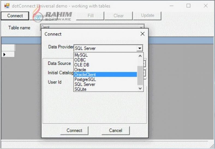
Task: Pick SQL Server in the dropdown list
Action: 105,84
